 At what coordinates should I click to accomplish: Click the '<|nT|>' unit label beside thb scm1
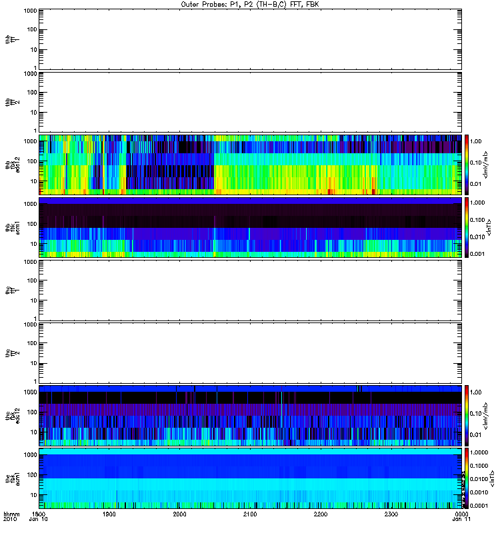click(x=489, y=228)
